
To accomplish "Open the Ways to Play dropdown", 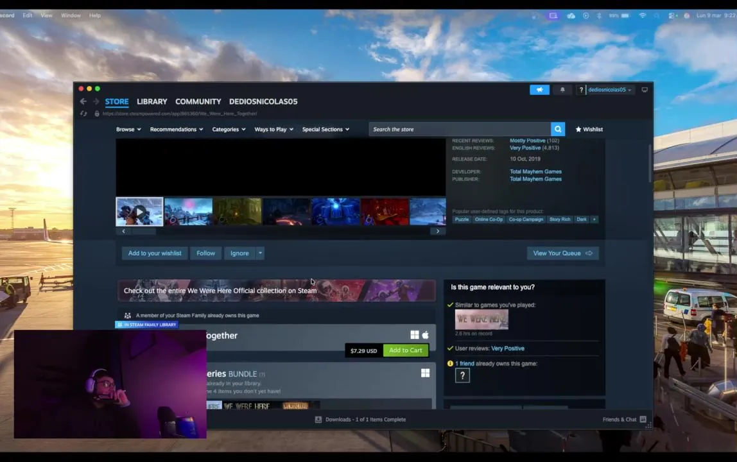I will [x=273, y=129].
